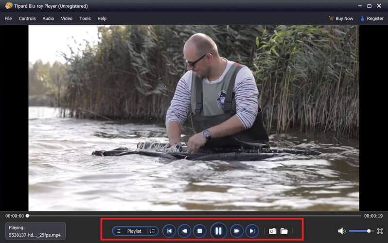388x243 pixels.
Task: Open the playlist sort order options
Action: coord(152,231)
